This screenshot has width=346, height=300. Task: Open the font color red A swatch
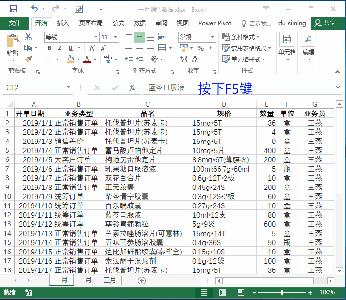[87, 60]
